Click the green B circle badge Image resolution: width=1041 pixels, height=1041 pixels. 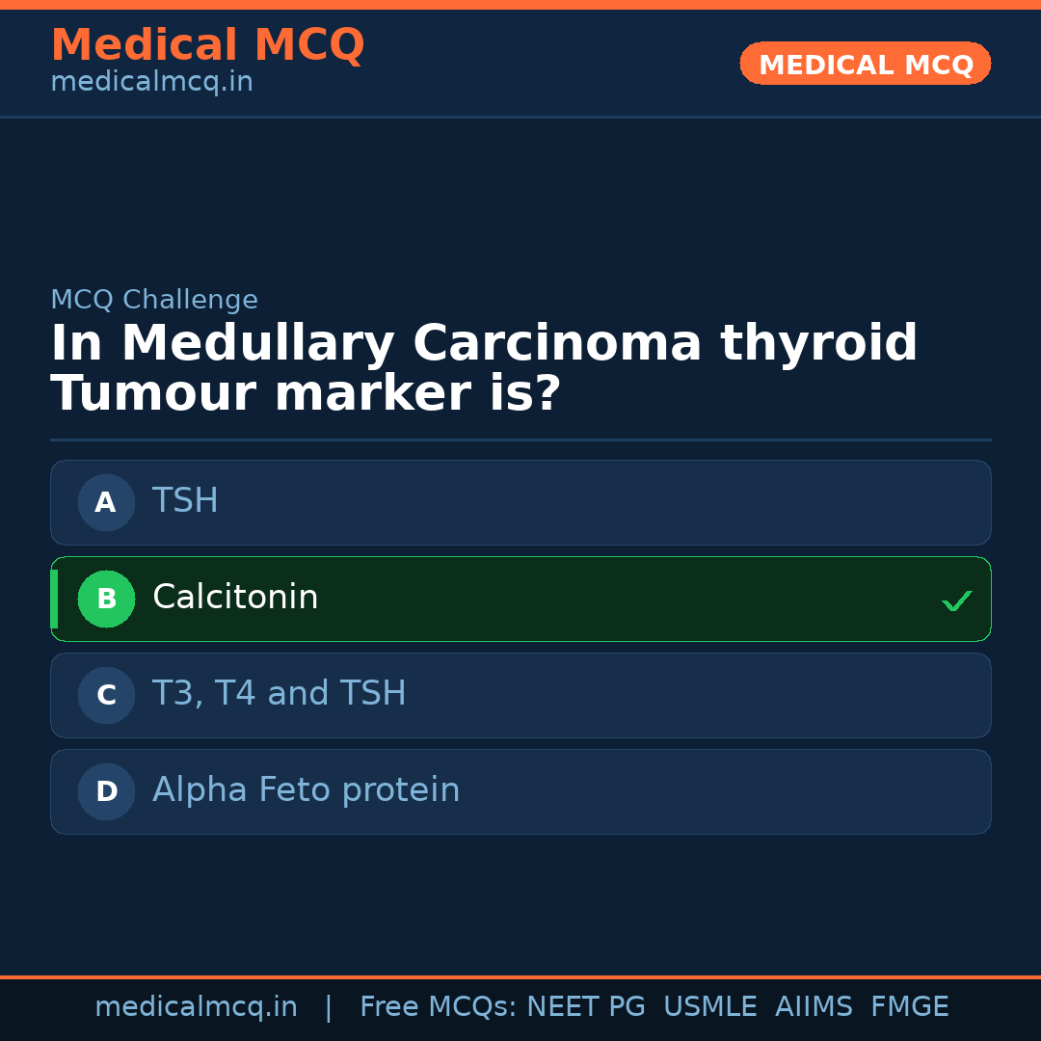(x=106, y=599)
